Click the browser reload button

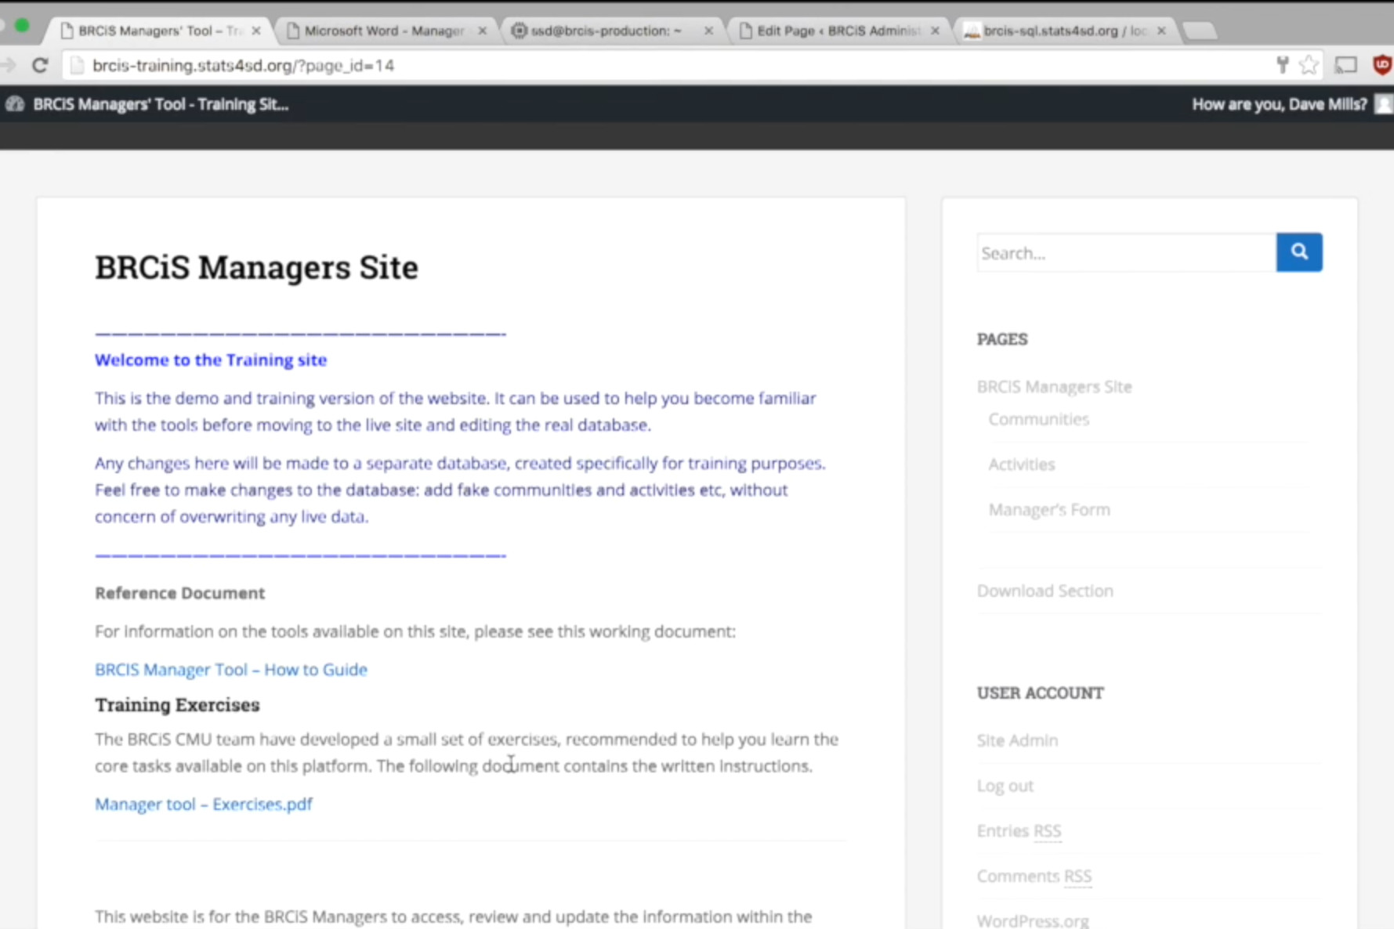point(40,65)
